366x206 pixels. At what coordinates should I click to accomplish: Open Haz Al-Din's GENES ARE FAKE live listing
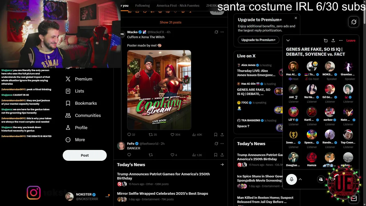[259, 89]
